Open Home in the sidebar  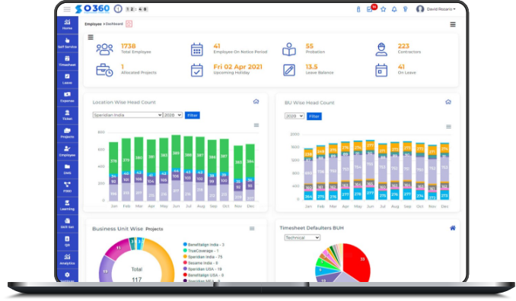coord(68,25)
